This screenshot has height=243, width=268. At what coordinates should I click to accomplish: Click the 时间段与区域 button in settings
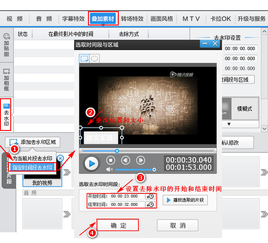238,80
